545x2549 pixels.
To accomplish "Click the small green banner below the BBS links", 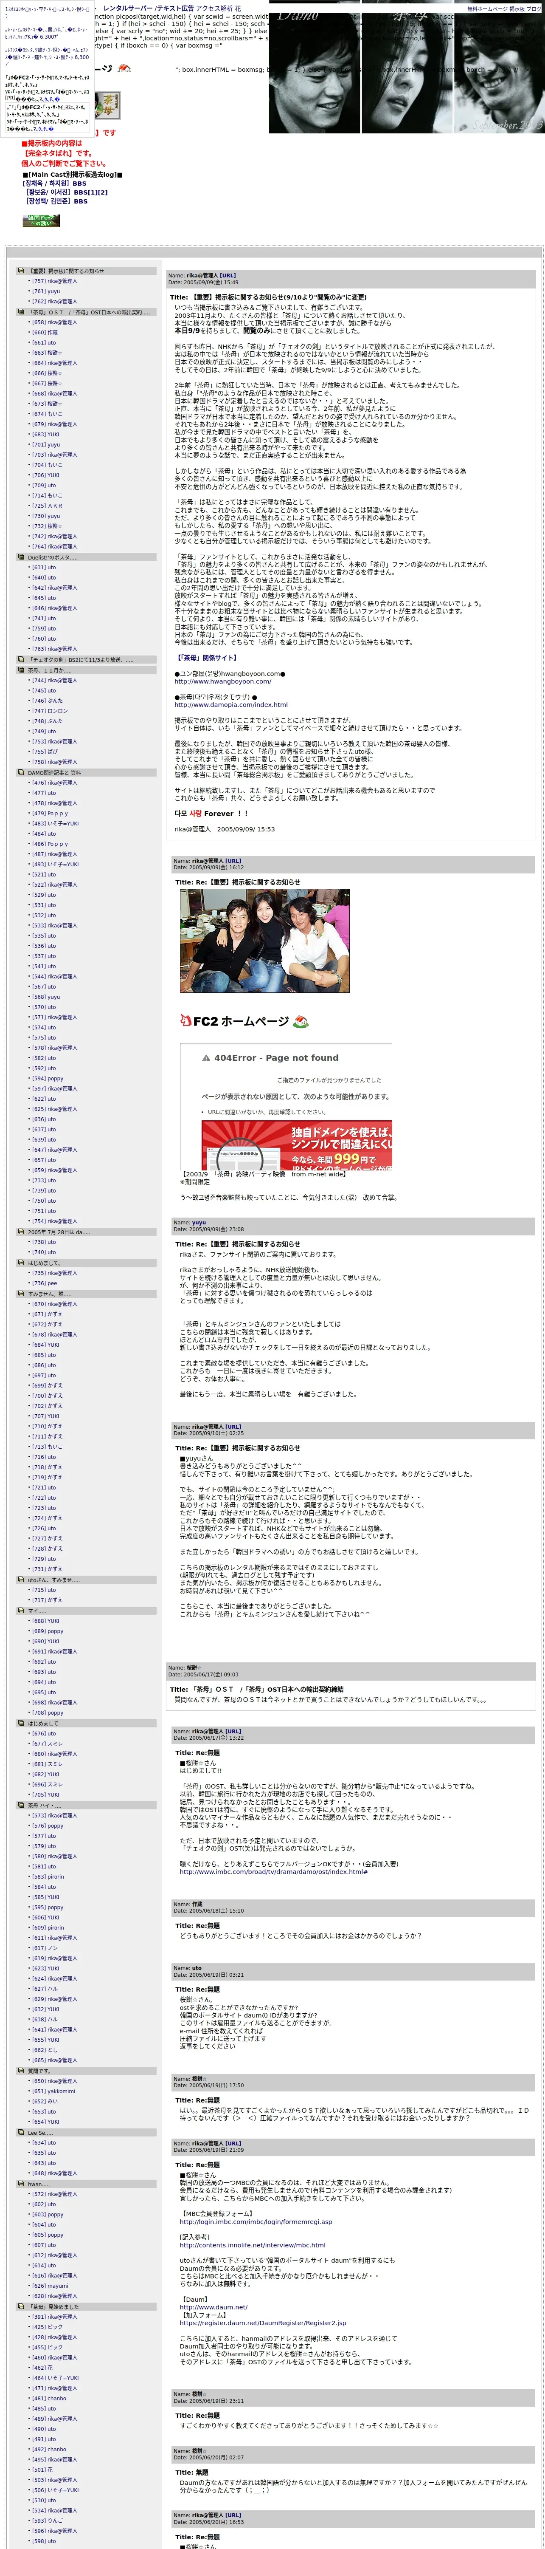I will pyautogui.click(x=41, y=220).
